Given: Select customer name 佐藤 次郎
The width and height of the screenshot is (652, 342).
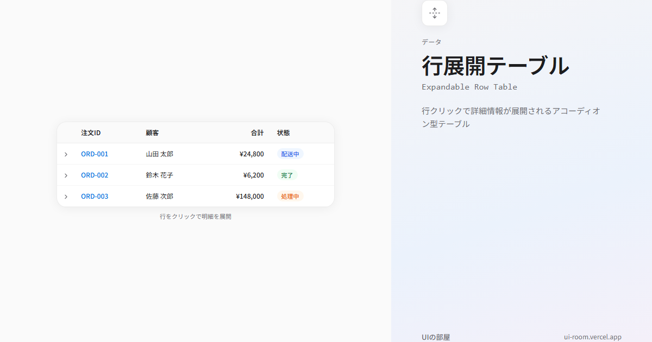Looking at the screenshot, I should click(x=159, y=197).
